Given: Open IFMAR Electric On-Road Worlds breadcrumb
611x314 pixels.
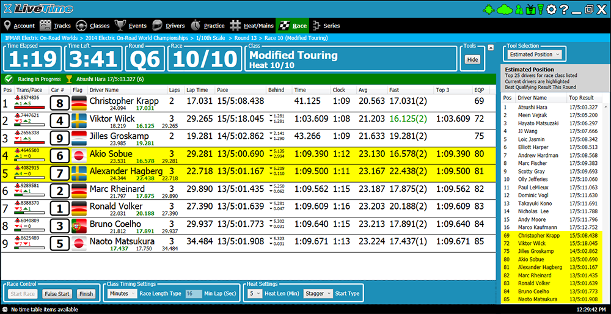Looking at the screenshot, I should [x=42, y=38].
